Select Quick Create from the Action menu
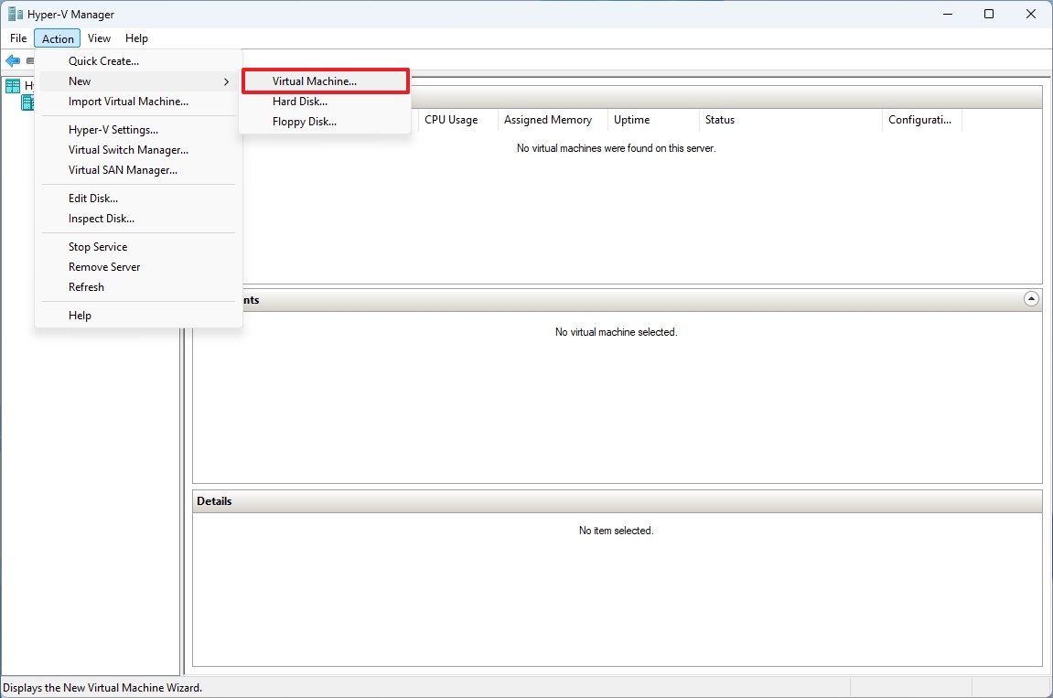 pos(103,60)
